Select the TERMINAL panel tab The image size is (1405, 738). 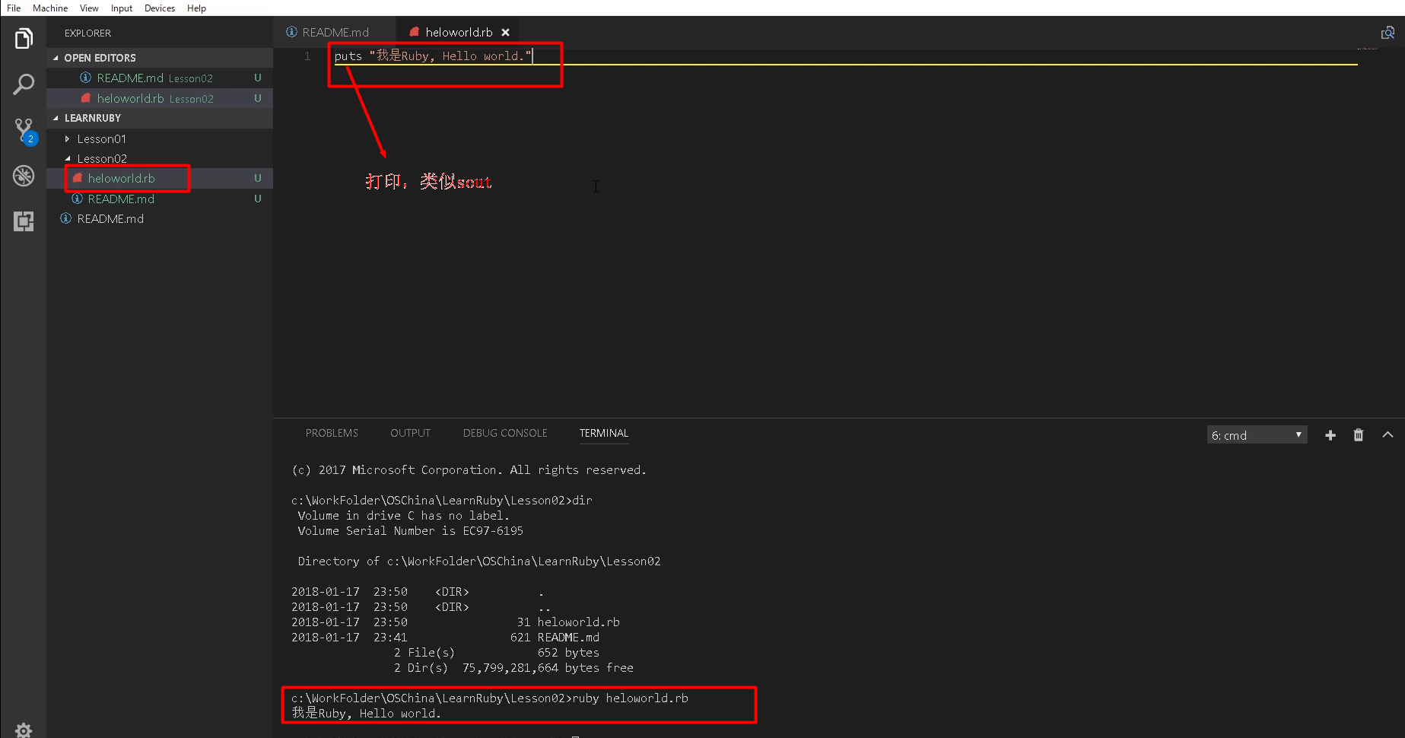(x=604, y=433)
